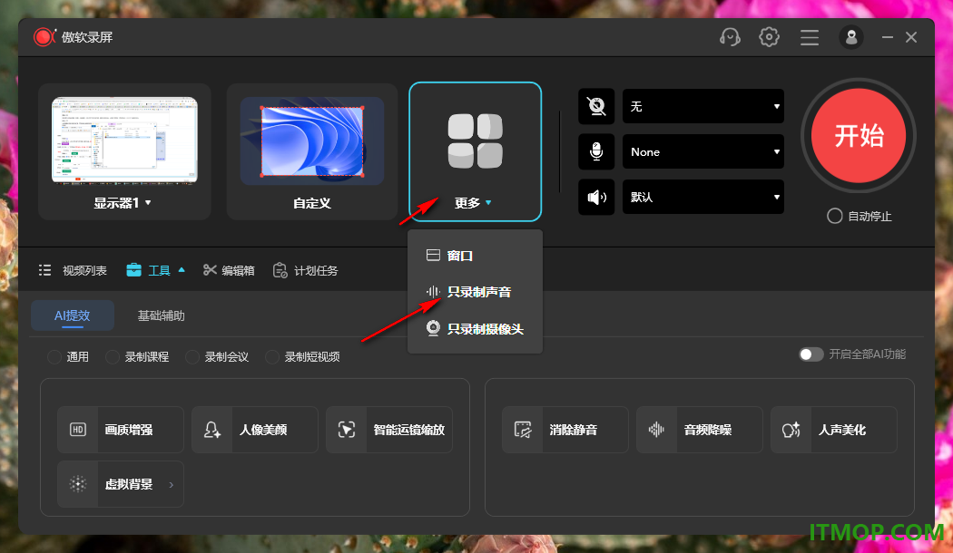Click the 音频降噪 waveform icon
Viewport: 953px width, 553px height.
click(x=656, y=430)
